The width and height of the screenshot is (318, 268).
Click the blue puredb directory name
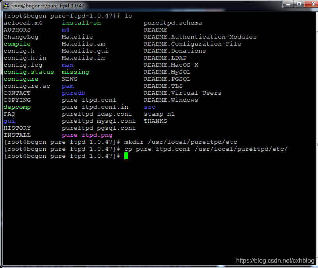(x=73, y=93)
